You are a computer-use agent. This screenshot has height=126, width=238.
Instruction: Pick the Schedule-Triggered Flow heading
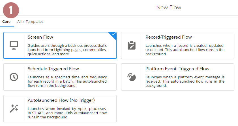[x=53, y=69]
